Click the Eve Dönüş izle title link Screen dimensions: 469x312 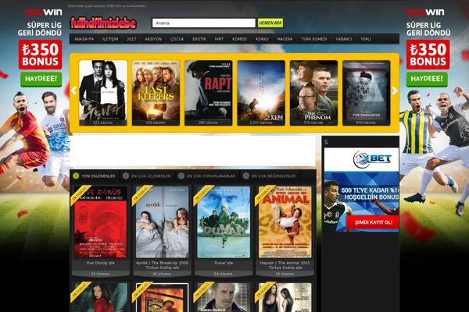point(101,263)
